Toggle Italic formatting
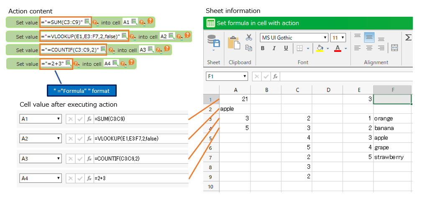The width and height of the screenshot is (422, 197). (274, 48)
